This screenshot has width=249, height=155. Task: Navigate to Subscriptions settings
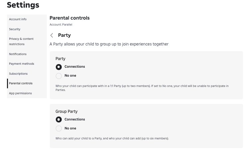tap(18, 74)
